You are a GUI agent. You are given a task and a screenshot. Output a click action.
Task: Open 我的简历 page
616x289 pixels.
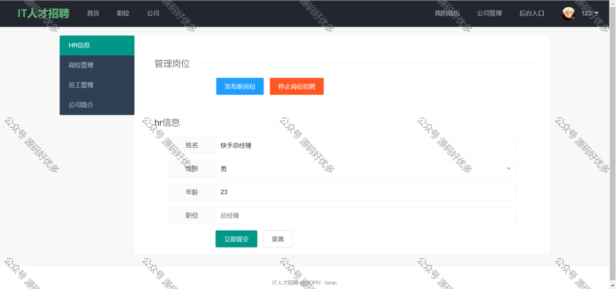click(x=447, y=13)
